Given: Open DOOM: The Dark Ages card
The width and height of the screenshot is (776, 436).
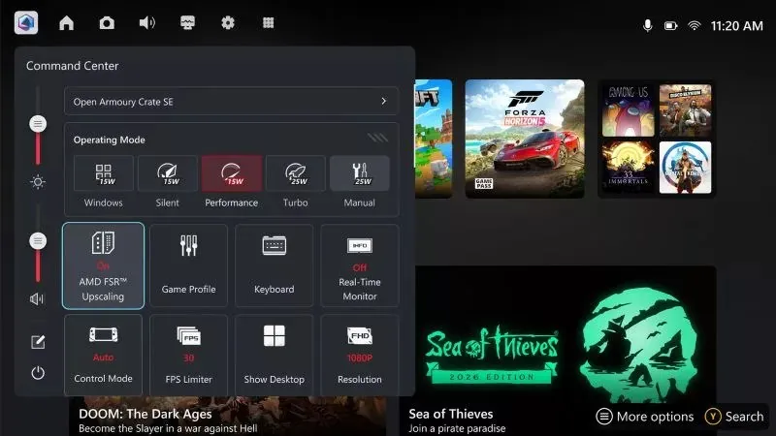Looking at the screenshot, I should coord(228,417).
